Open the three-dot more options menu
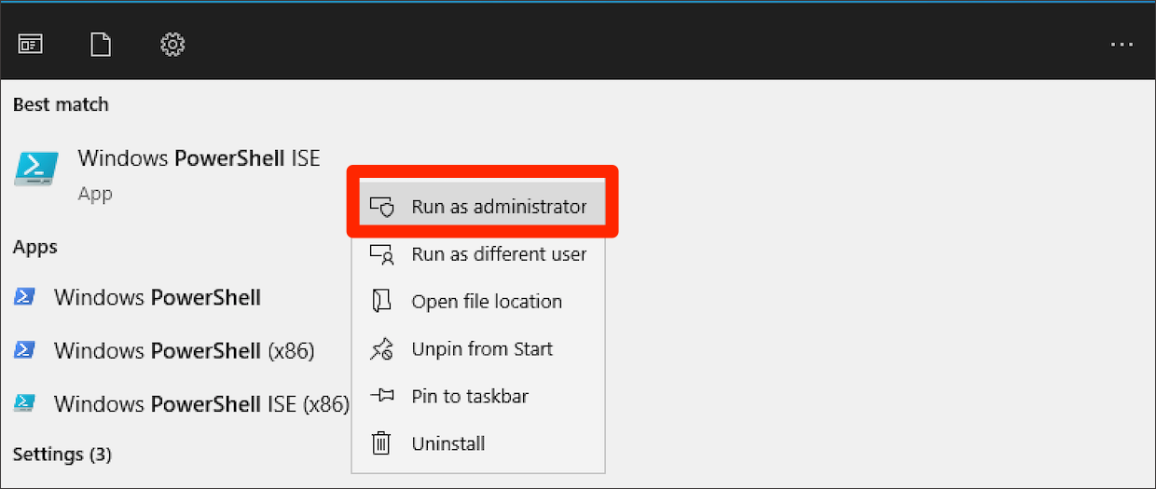Viewport: 1156px width, 489px height. (x=1122, y=45)
